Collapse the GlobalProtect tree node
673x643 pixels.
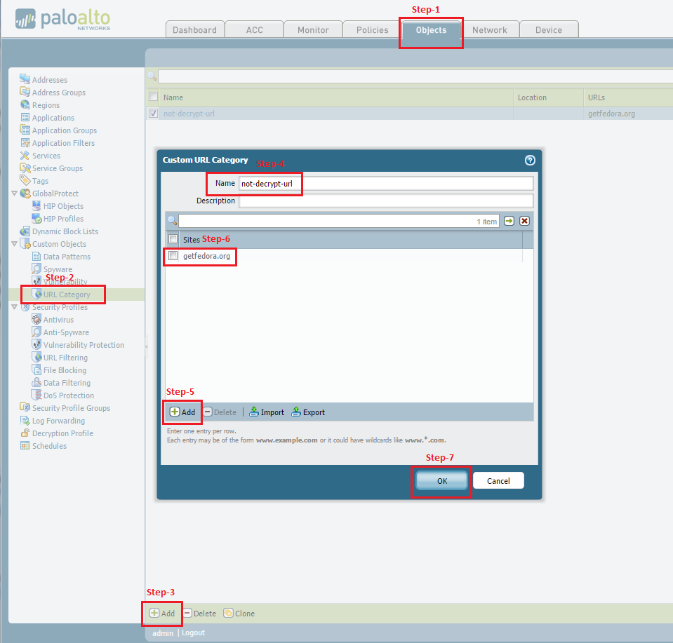[x=14, y=194]
